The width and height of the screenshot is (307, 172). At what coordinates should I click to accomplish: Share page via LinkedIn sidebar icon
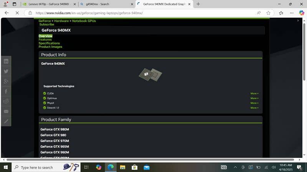(x=6, y=61)
